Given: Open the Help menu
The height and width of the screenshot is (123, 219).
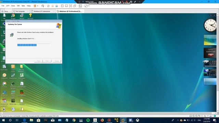Looking at the screenshot, I should pos(29,6).
